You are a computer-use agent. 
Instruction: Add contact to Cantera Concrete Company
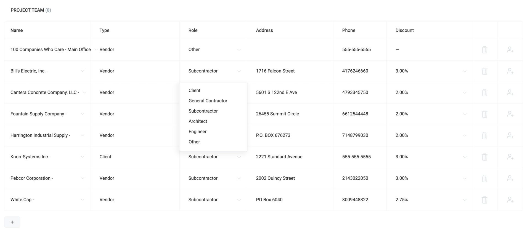510,92
